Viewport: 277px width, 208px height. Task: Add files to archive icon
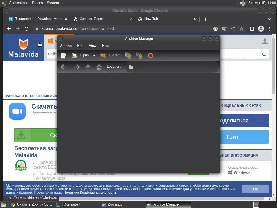coord(128,55)
